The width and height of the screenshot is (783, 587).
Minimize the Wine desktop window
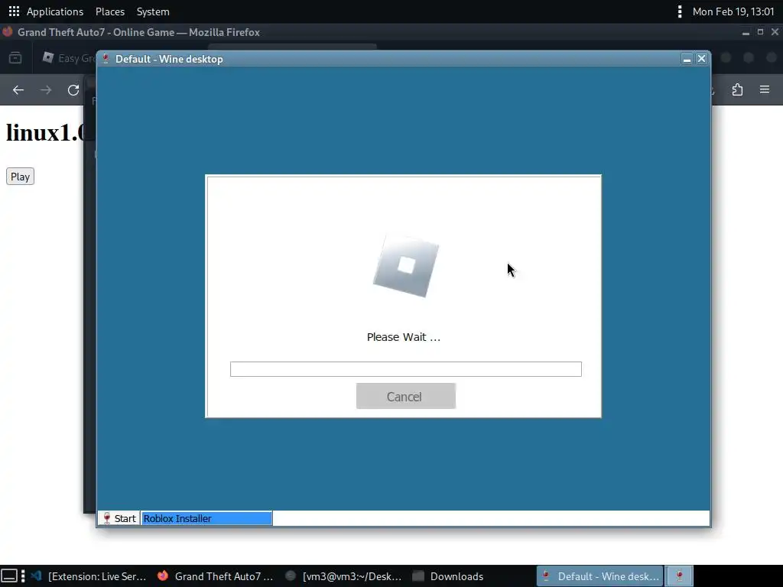(x=687, y=59)
